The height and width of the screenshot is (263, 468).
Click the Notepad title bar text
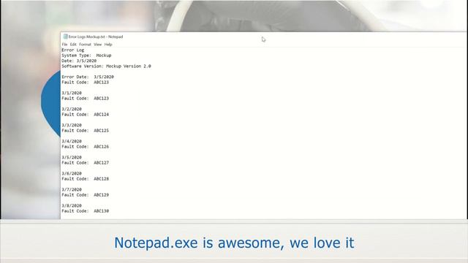click(96, 37)
